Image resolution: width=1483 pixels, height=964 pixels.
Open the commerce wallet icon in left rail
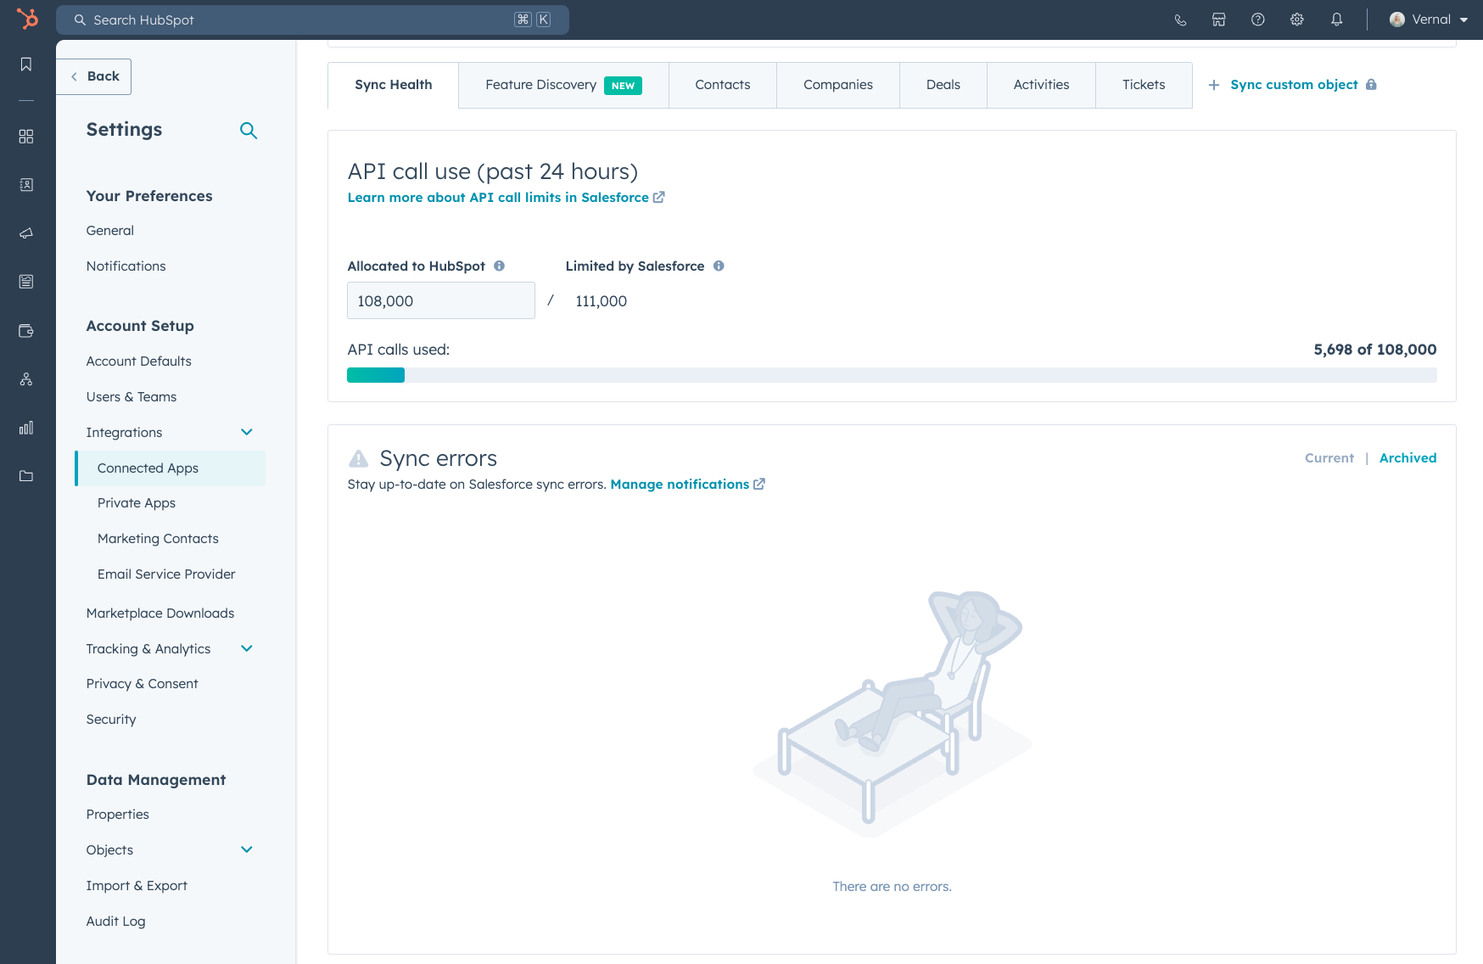tap(26, 331)
